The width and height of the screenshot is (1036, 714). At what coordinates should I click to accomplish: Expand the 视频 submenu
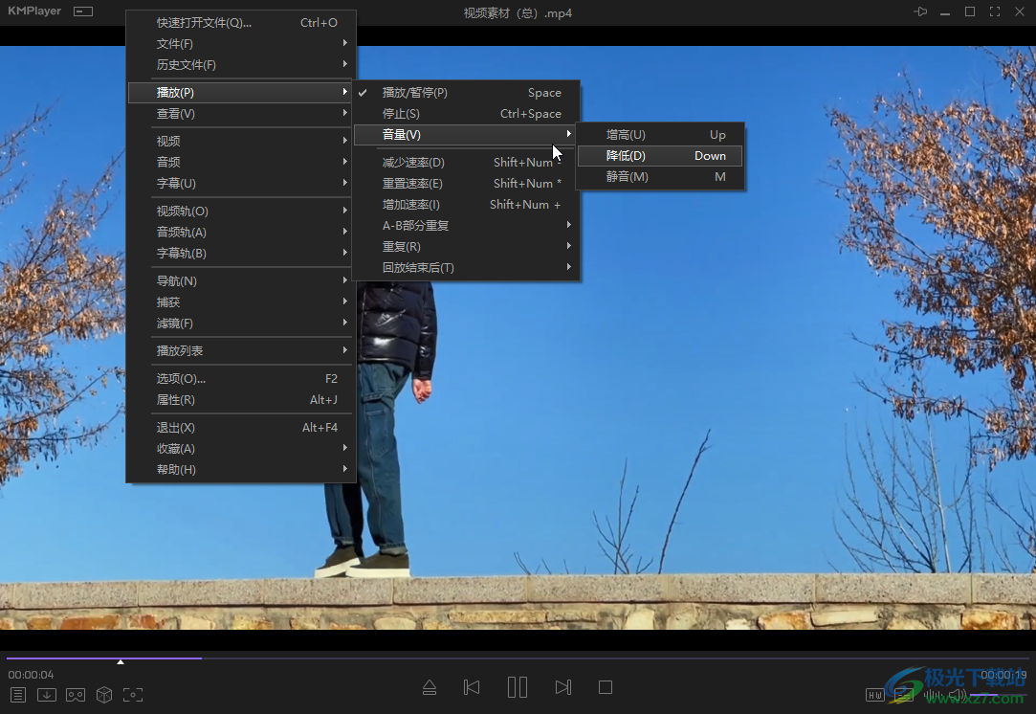tap(240, 141)
